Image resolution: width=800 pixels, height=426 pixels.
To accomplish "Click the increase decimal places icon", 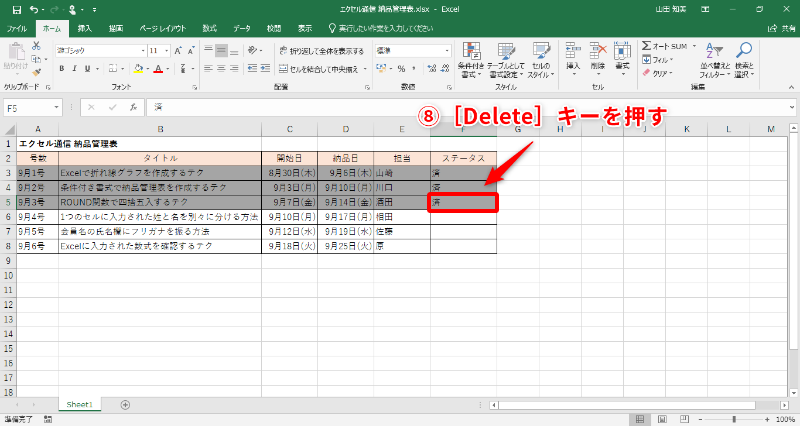I will (432, 68).
